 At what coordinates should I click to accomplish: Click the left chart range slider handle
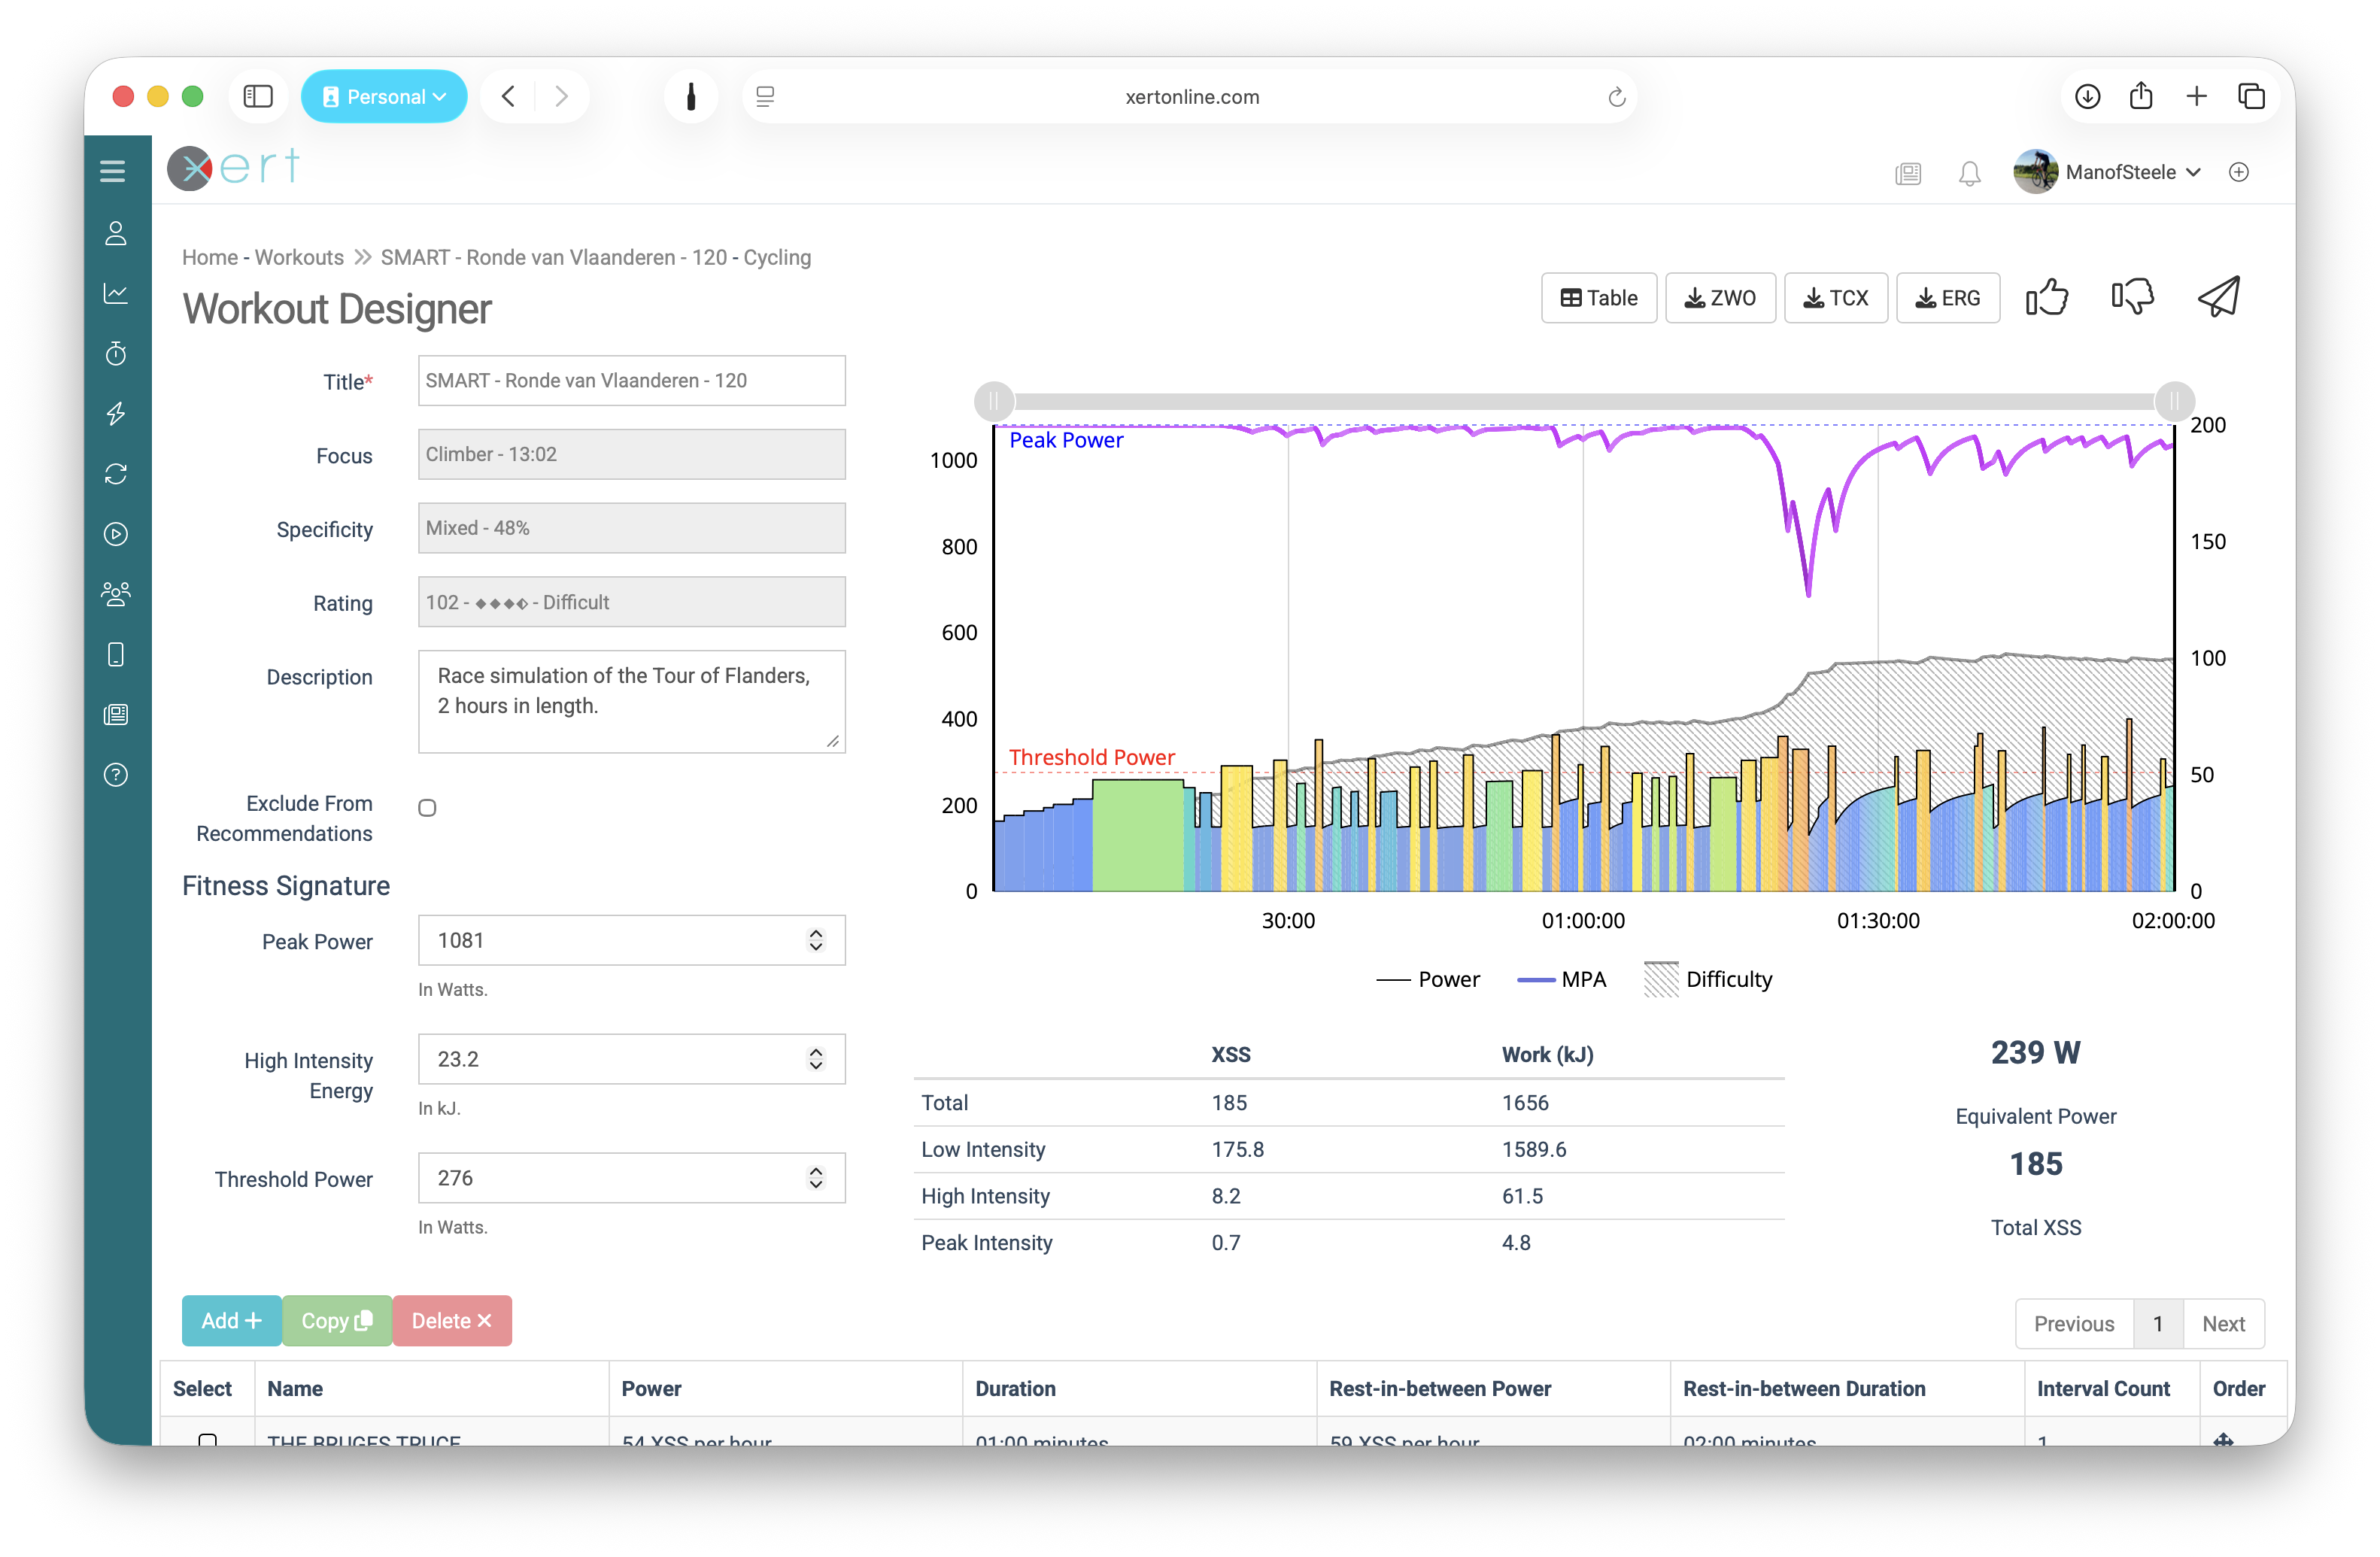(993, 402)
